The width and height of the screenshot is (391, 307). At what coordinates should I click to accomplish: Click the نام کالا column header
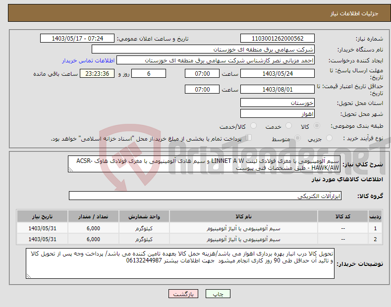(x=243, y=216)
